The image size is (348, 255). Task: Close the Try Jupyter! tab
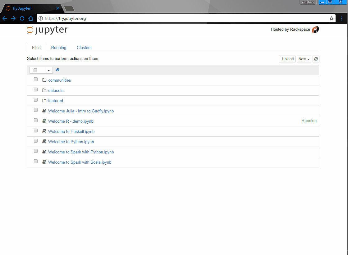point(58,8)
